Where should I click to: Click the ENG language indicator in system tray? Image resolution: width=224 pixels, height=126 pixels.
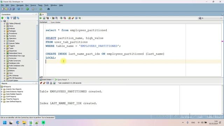click(x=193, y=122)
